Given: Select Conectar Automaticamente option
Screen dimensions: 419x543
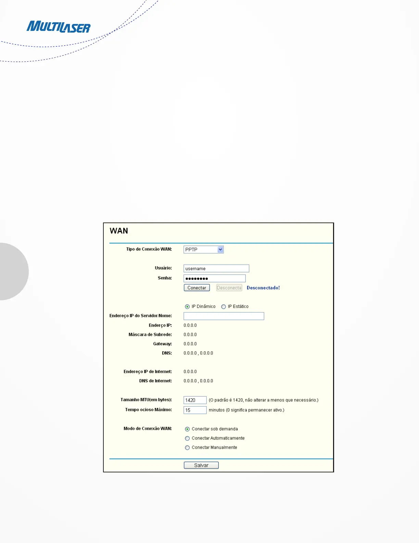Looking at the screenshot, I should [x=187, y=438].
